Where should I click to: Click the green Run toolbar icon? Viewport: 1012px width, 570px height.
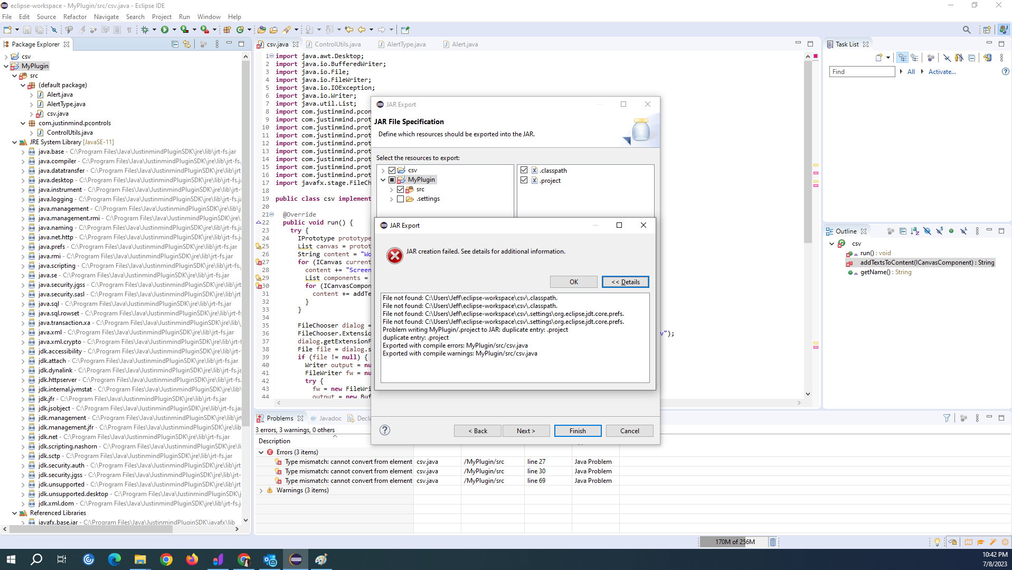[x=165, y=30]
